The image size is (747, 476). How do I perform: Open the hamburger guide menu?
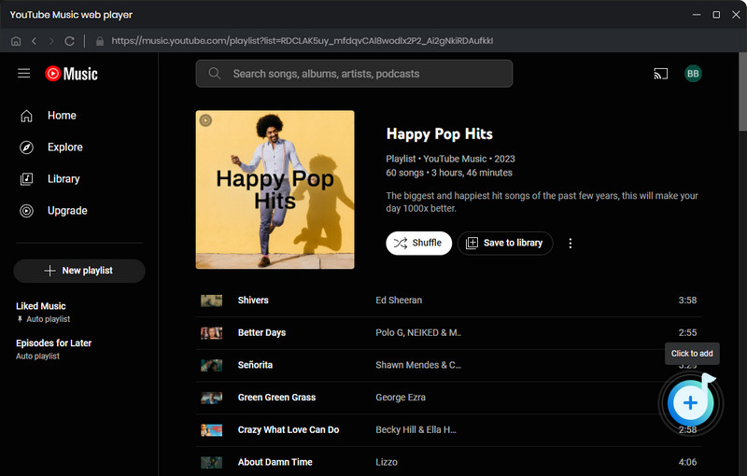[x=24, y=74]
